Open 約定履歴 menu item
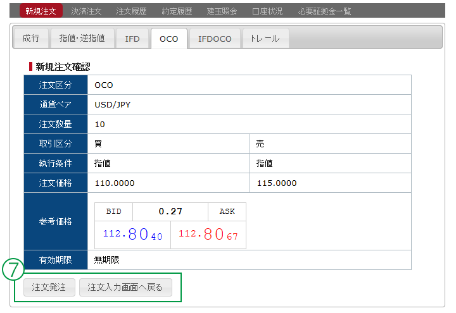The image size is (456, 313). (x=177, y=11)
